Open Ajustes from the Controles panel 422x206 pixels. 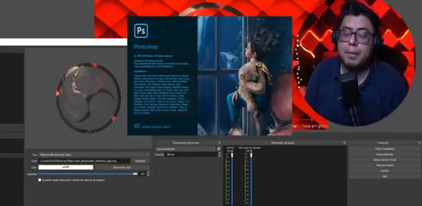tap(385, 171)
